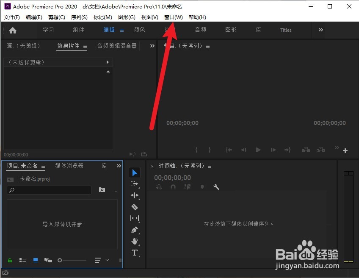Viewport: 359px width, 278px height.
Task: Close the timeline panel tab
Action: 152,167
